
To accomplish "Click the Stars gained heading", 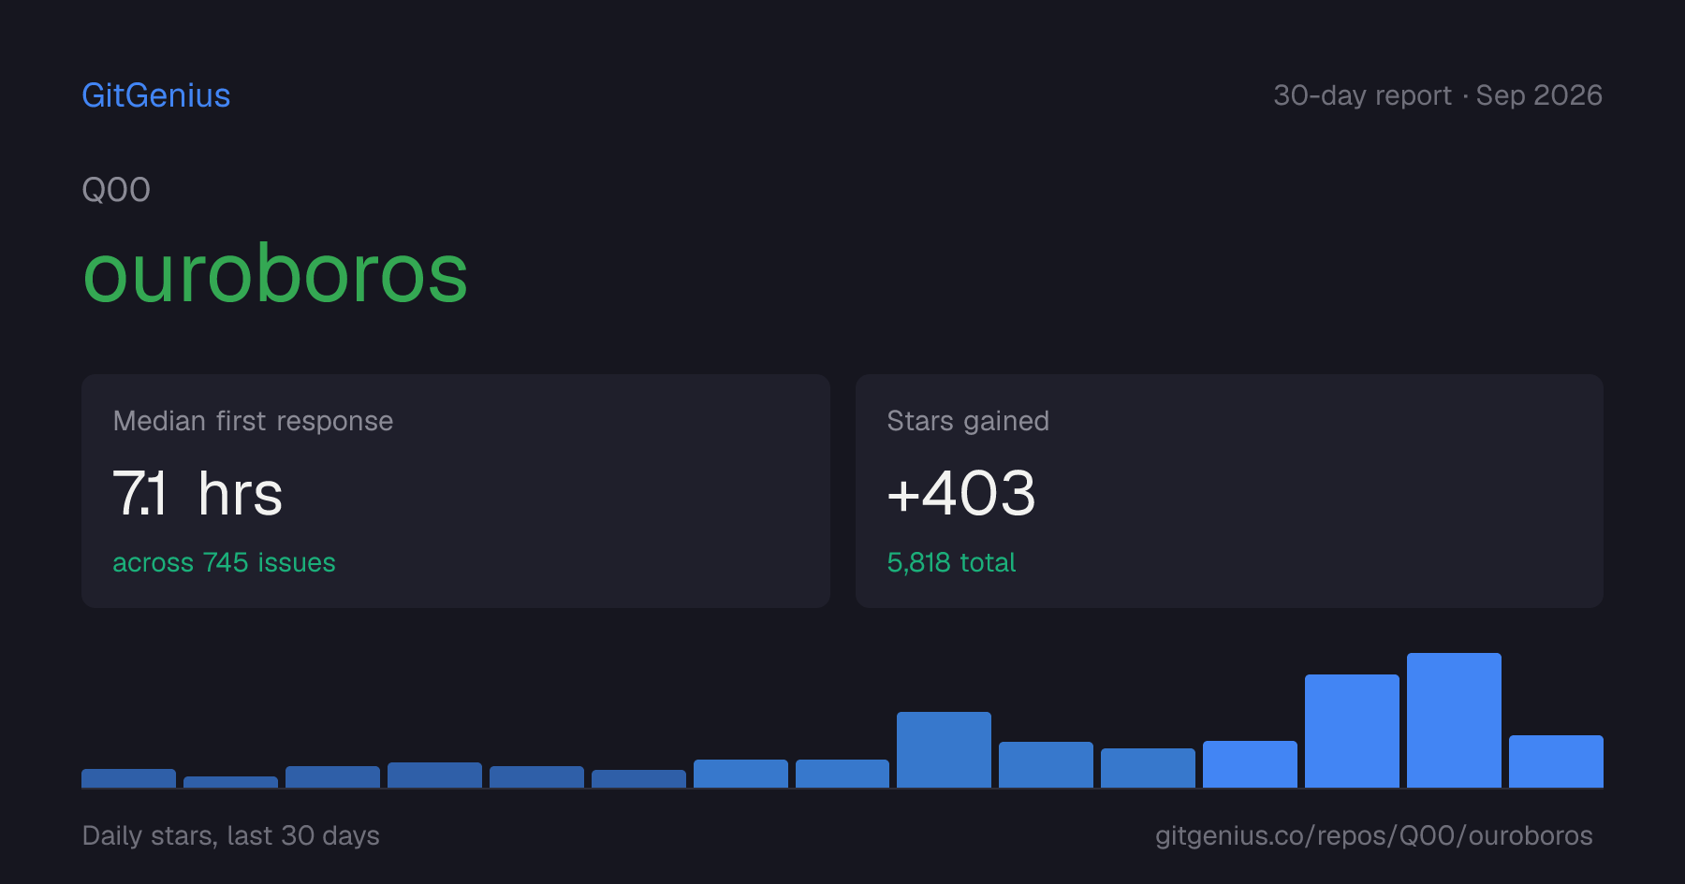I will [x=968, y=421].
